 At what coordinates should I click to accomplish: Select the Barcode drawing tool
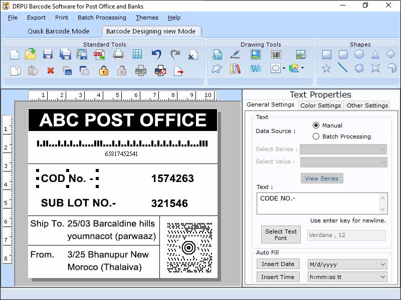[276, 54]
